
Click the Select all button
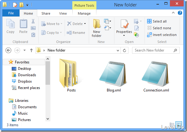pos(157,21)
